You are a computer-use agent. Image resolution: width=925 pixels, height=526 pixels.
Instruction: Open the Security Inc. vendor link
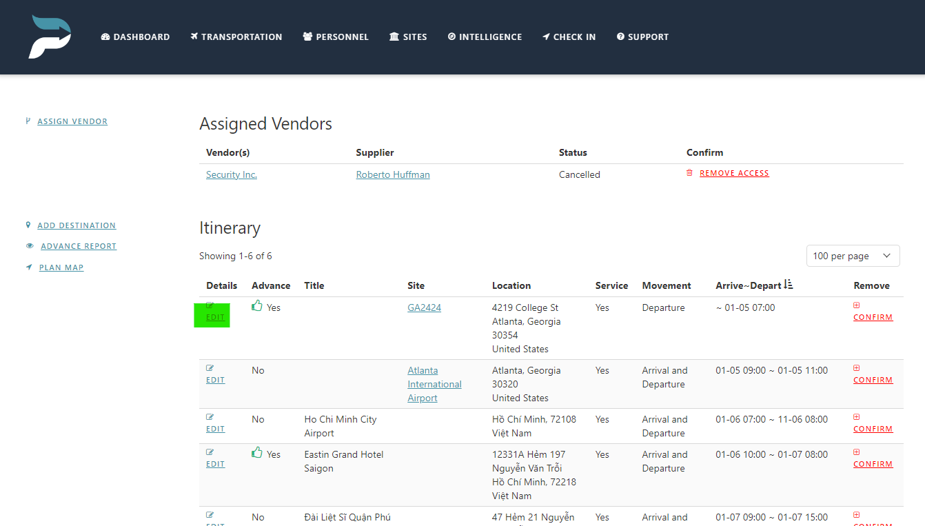click(x=231, y=174)
